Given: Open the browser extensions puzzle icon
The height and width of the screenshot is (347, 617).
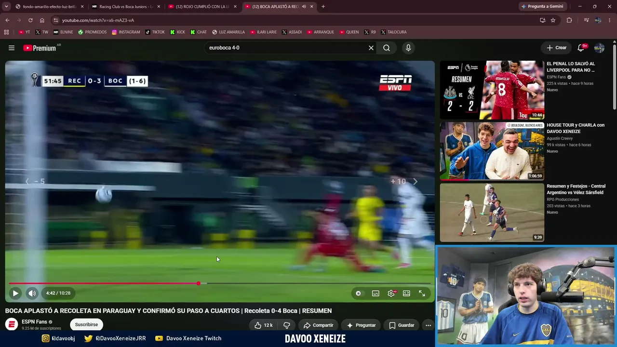Looking at the screenshot, I should 569,20.
